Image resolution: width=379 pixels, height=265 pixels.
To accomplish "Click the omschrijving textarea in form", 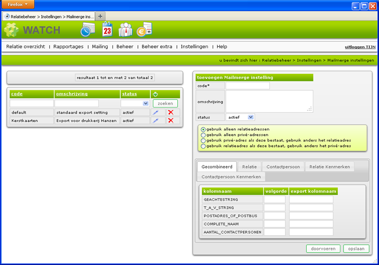I will click(270, 101).
